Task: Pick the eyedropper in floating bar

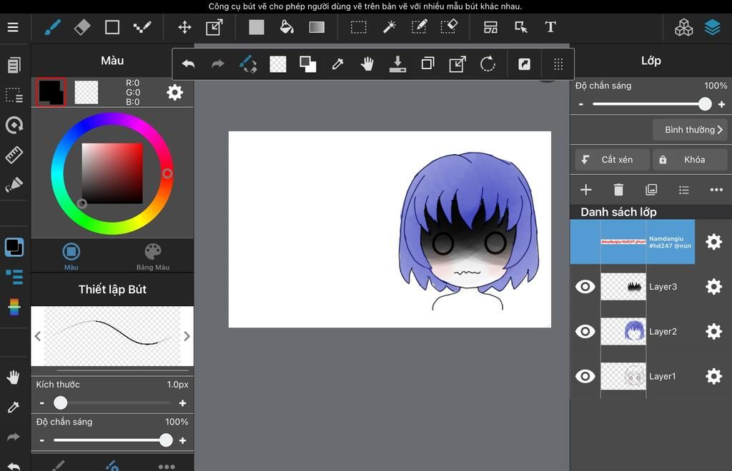Action: click(337, 64)
